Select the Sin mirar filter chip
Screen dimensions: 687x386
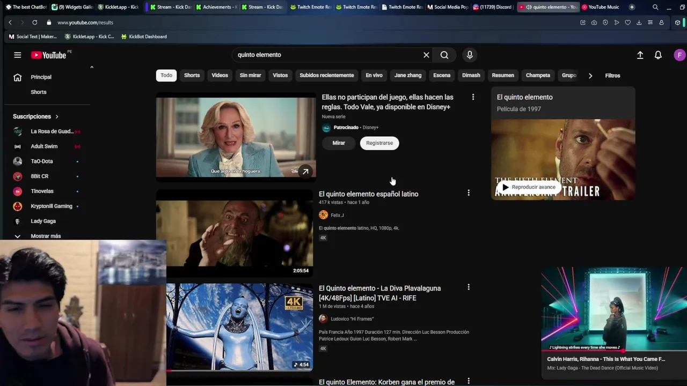[250, 76]
